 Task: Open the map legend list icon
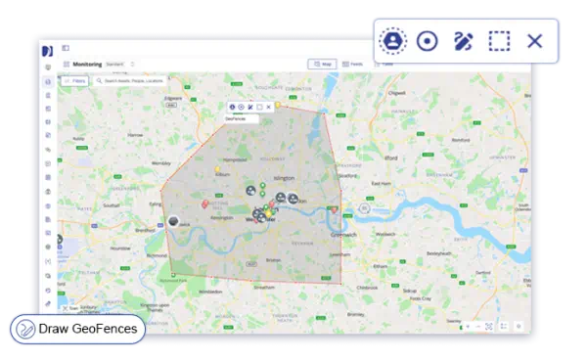504,327
